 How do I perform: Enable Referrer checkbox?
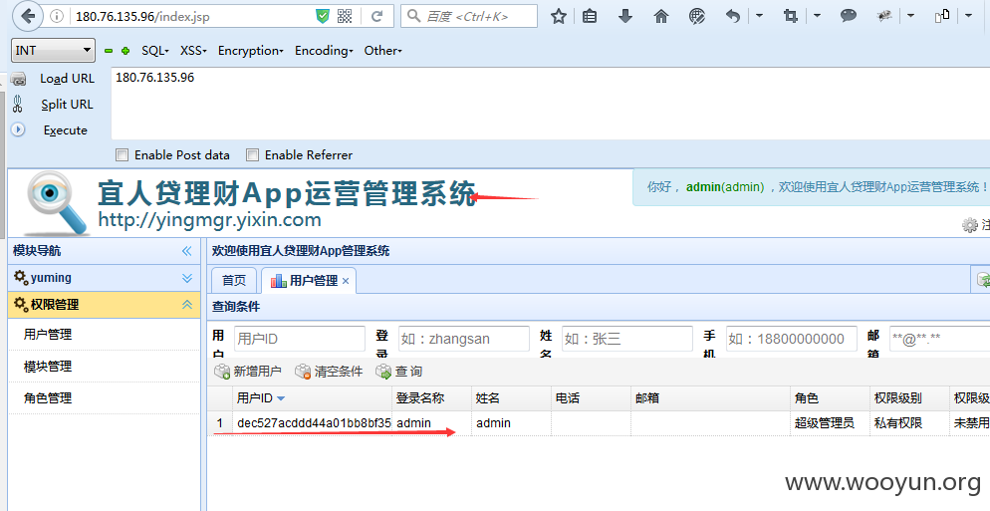pyautogui.click(x=253, y=154)
